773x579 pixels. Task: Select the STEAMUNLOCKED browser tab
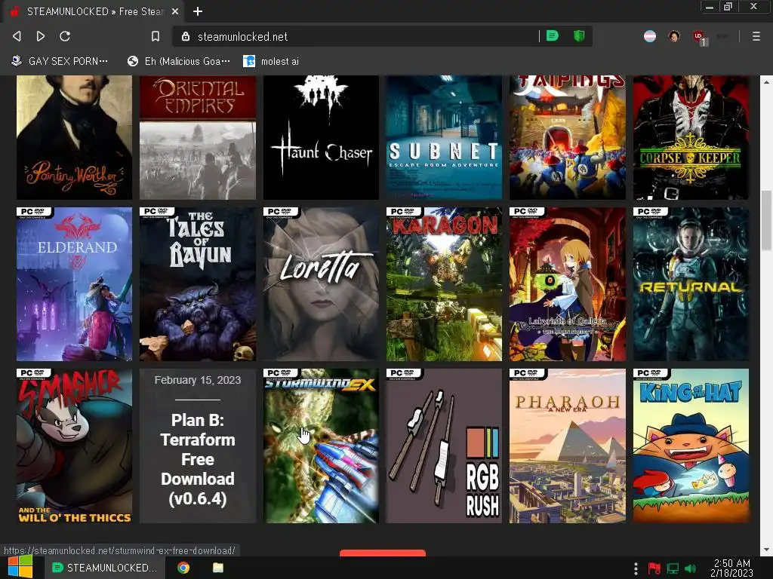tap(94, 11)
